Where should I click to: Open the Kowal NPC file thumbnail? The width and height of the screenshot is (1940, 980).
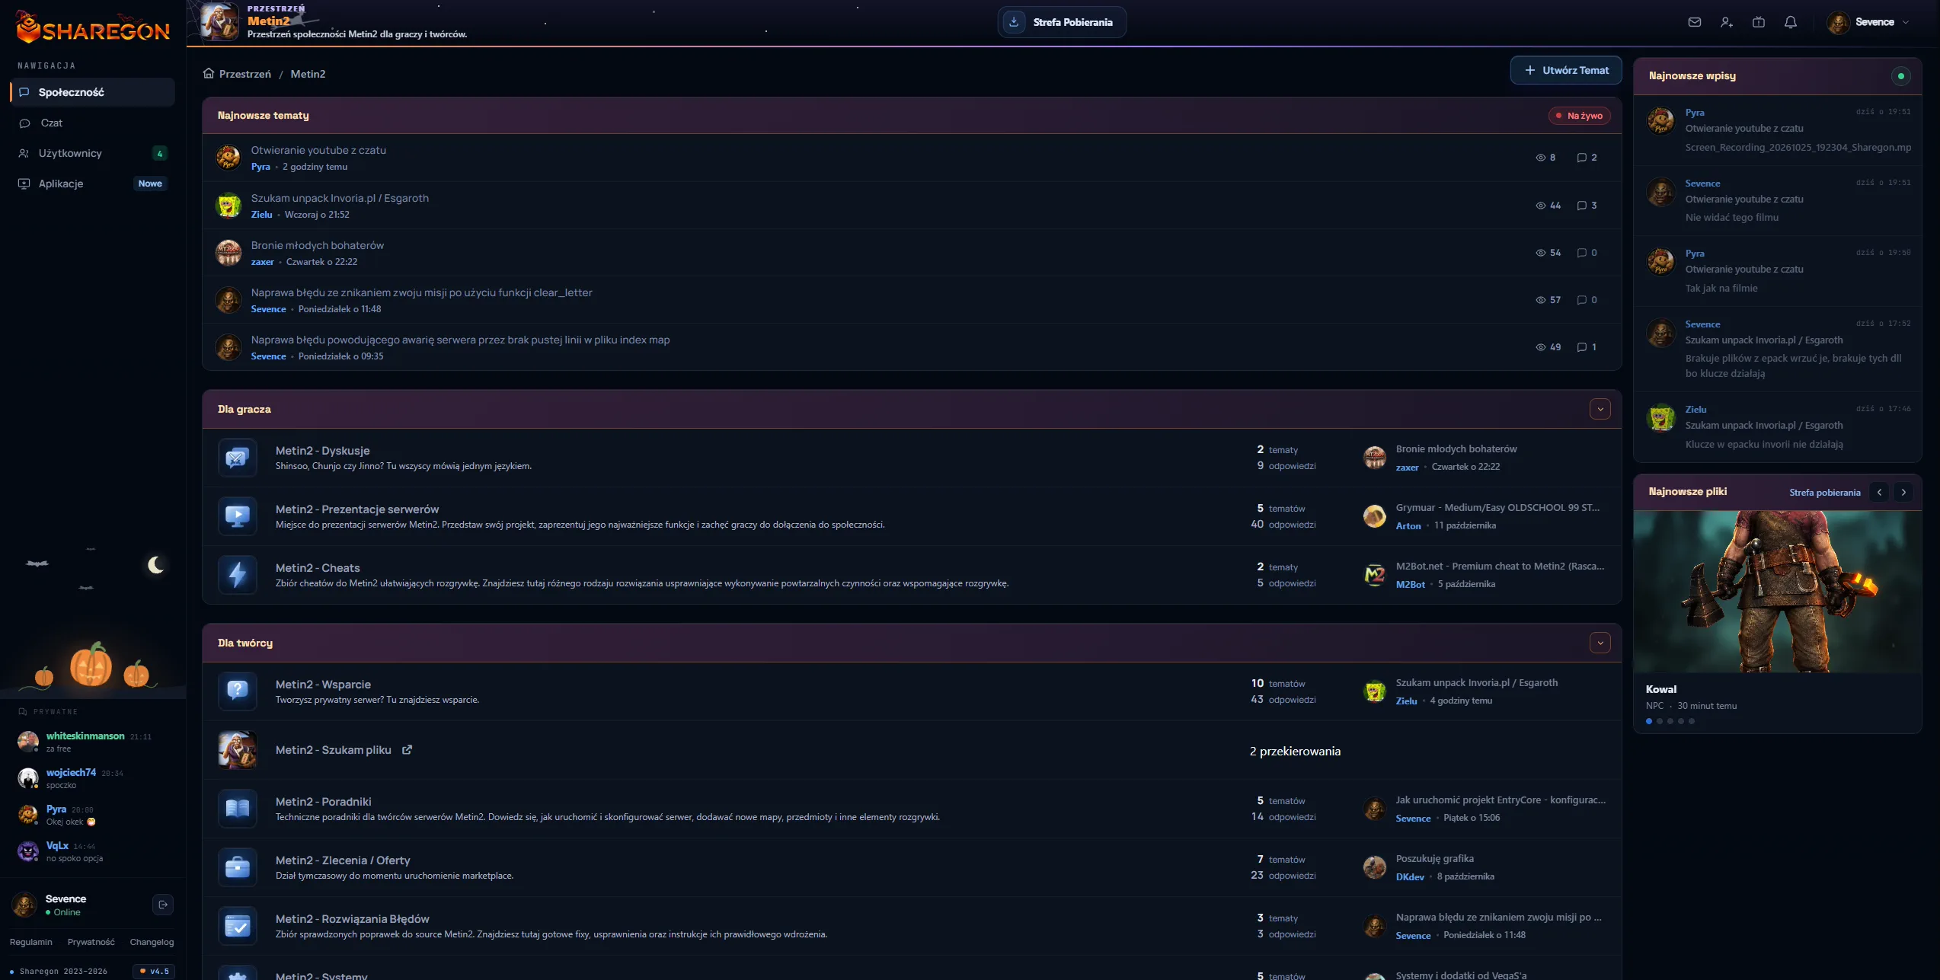click(1777, 592)
